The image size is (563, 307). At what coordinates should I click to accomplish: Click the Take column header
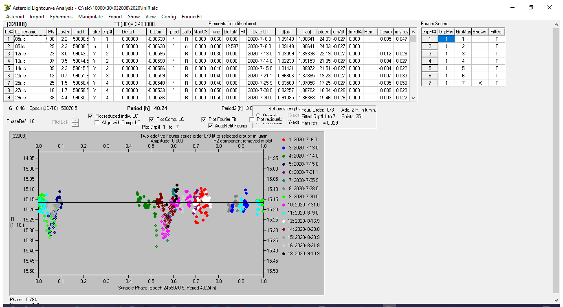click(x=95, y=32)
